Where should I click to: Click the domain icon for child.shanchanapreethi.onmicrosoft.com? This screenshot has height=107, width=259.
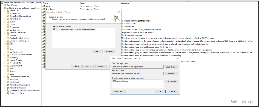[5, 8]
